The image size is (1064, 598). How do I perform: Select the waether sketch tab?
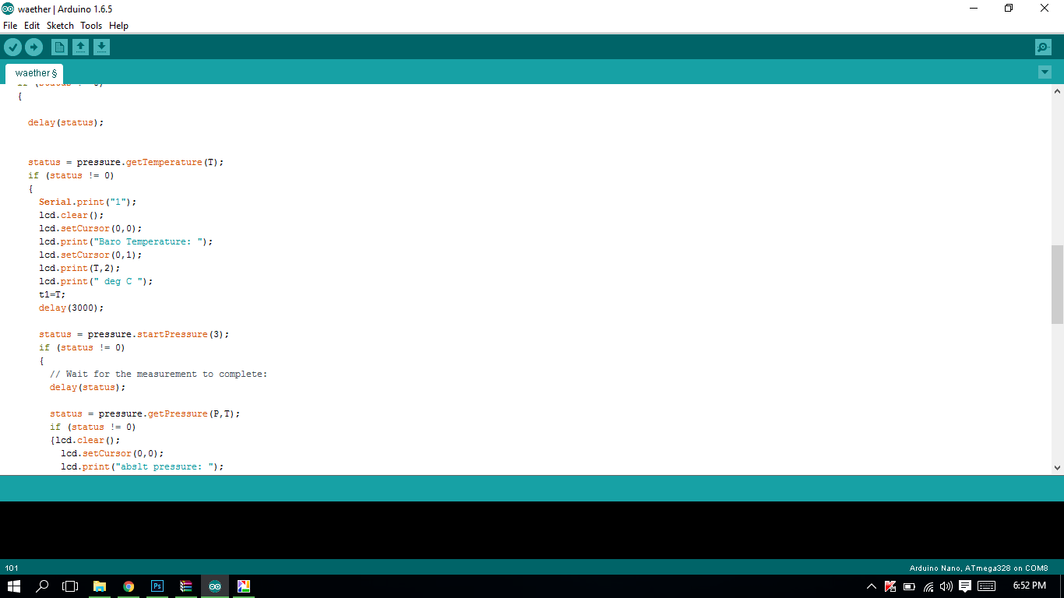pyautogui.click(x=35, y=73)
